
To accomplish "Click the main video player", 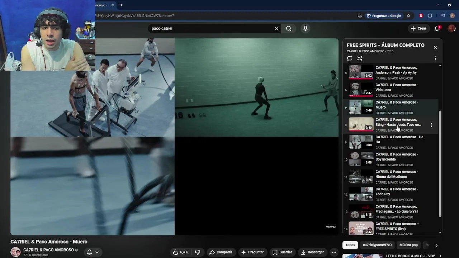I will click(174, 137).
